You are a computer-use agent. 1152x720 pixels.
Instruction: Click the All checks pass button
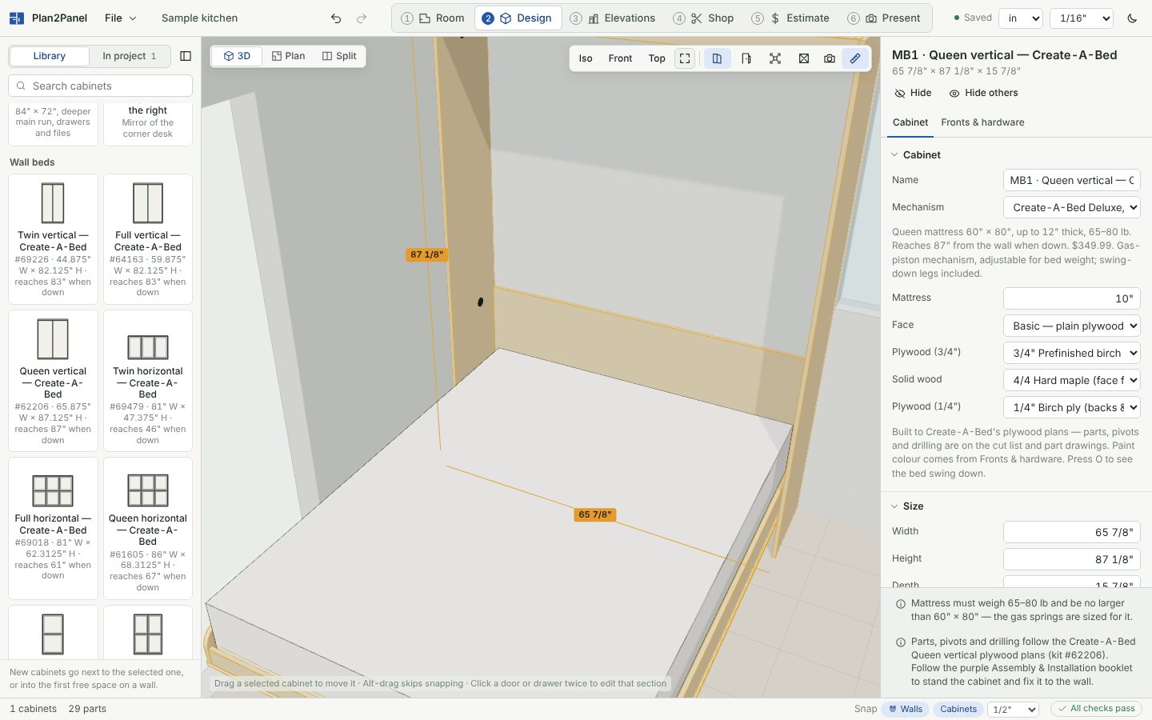click(1096, 709)
